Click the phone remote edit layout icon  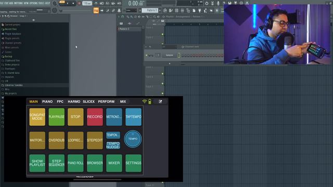(x=160, y=102)
